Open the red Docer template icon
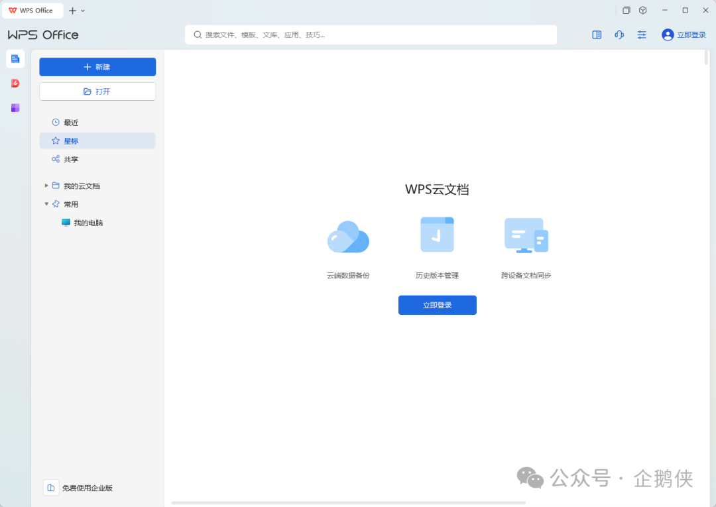 click(x=15, y=84)
